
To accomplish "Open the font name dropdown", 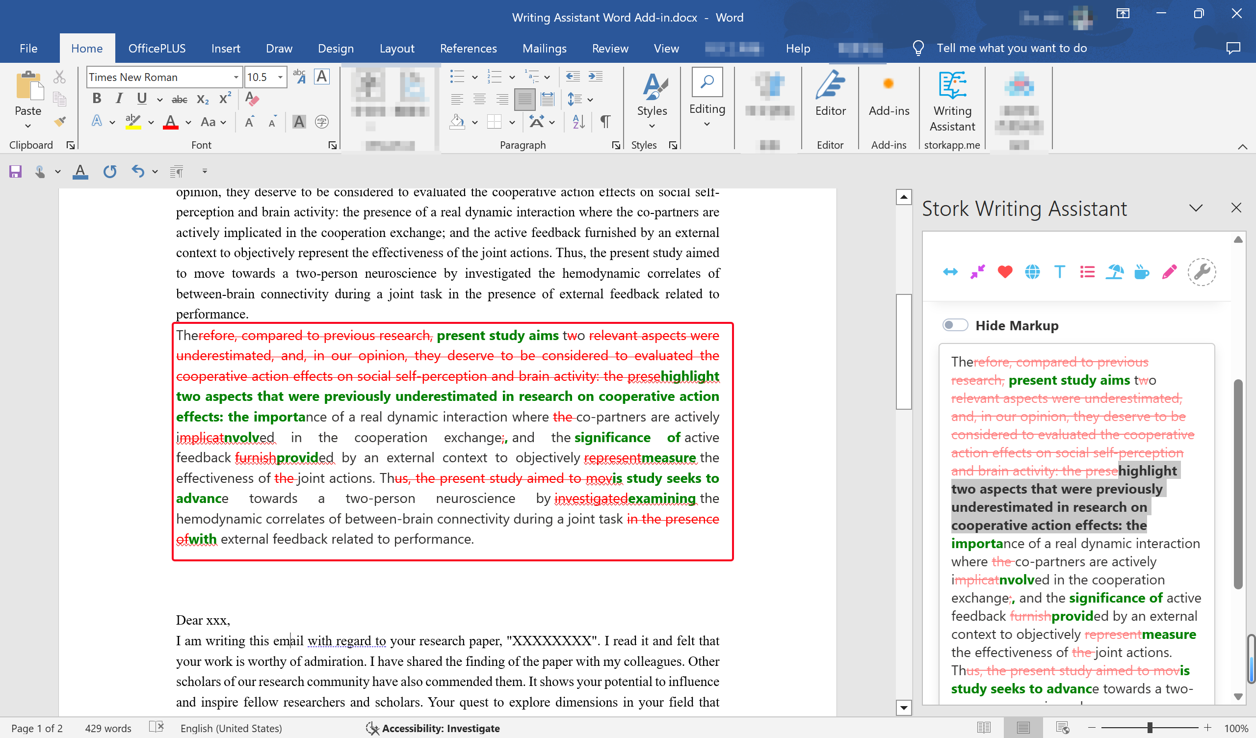I will (x=236, y=78).
